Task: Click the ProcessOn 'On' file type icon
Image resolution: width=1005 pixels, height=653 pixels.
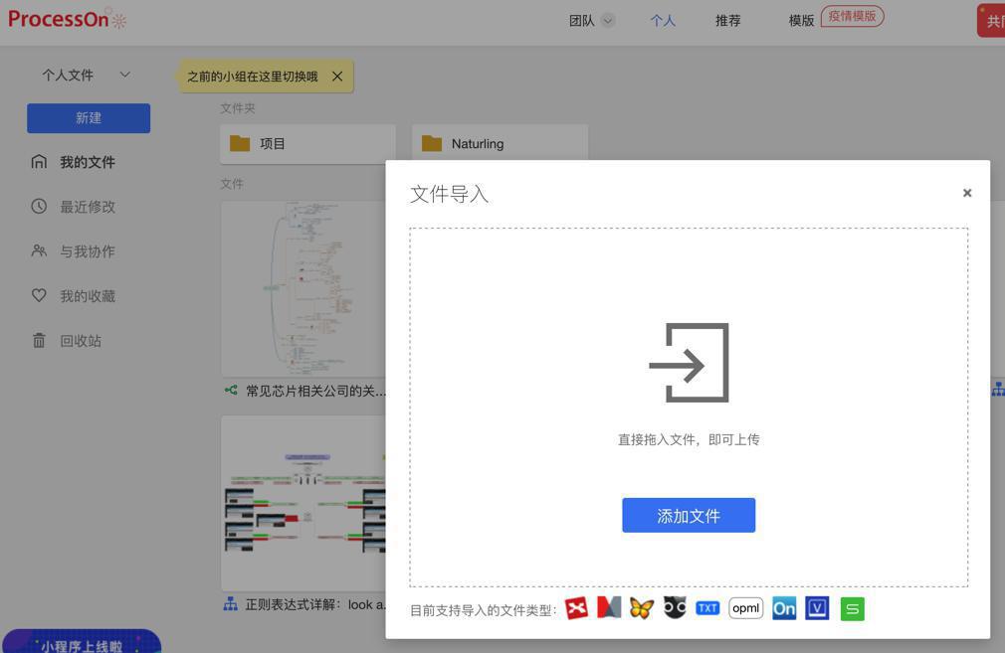Action: [784, 608]
